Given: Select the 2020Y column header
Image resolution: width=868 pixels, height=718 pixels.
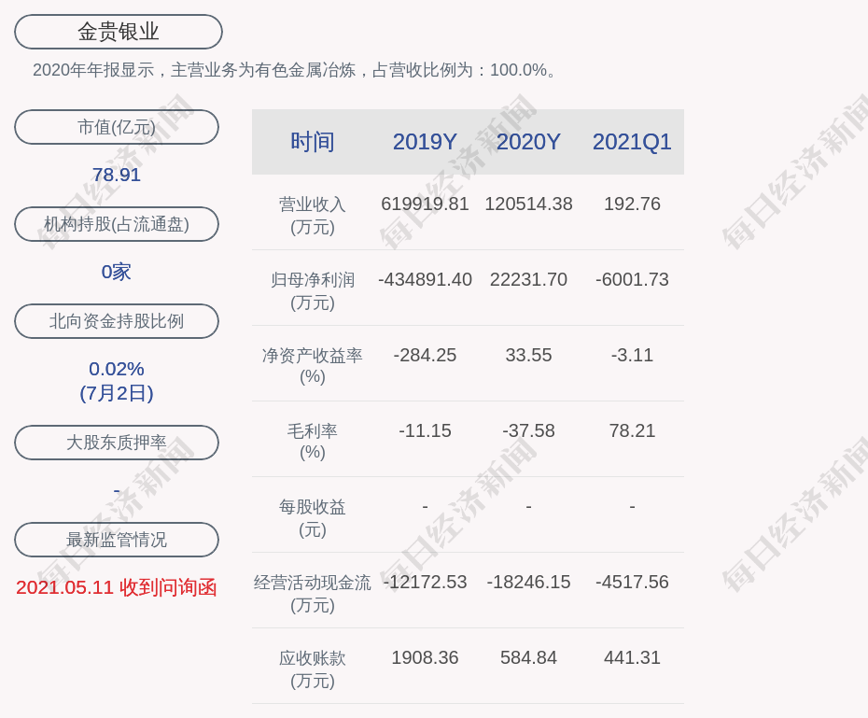Looking at the screenshot, I should pos(528,142).
